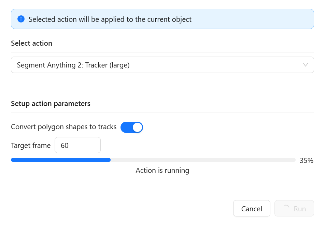Focus the Target frame field showing 60
Viewport: 325px width, 226px height.
click(77, 145)
